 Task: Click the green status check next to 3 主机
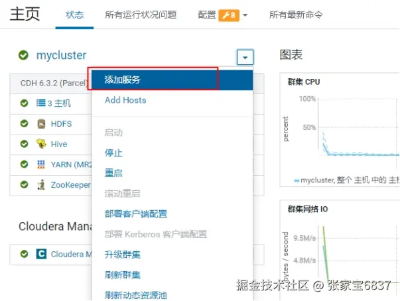tap(24, 103)
